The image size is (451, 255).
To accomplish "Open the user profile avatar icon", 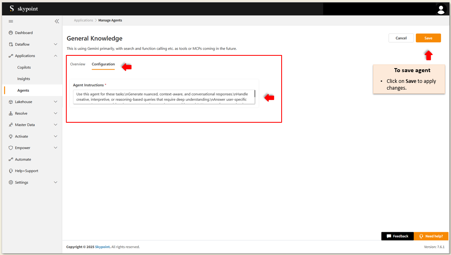I will pos(441,9).
